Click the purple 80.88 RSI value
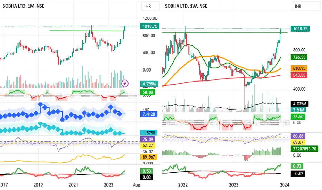322x190 pixels. (x=298, y=136)
